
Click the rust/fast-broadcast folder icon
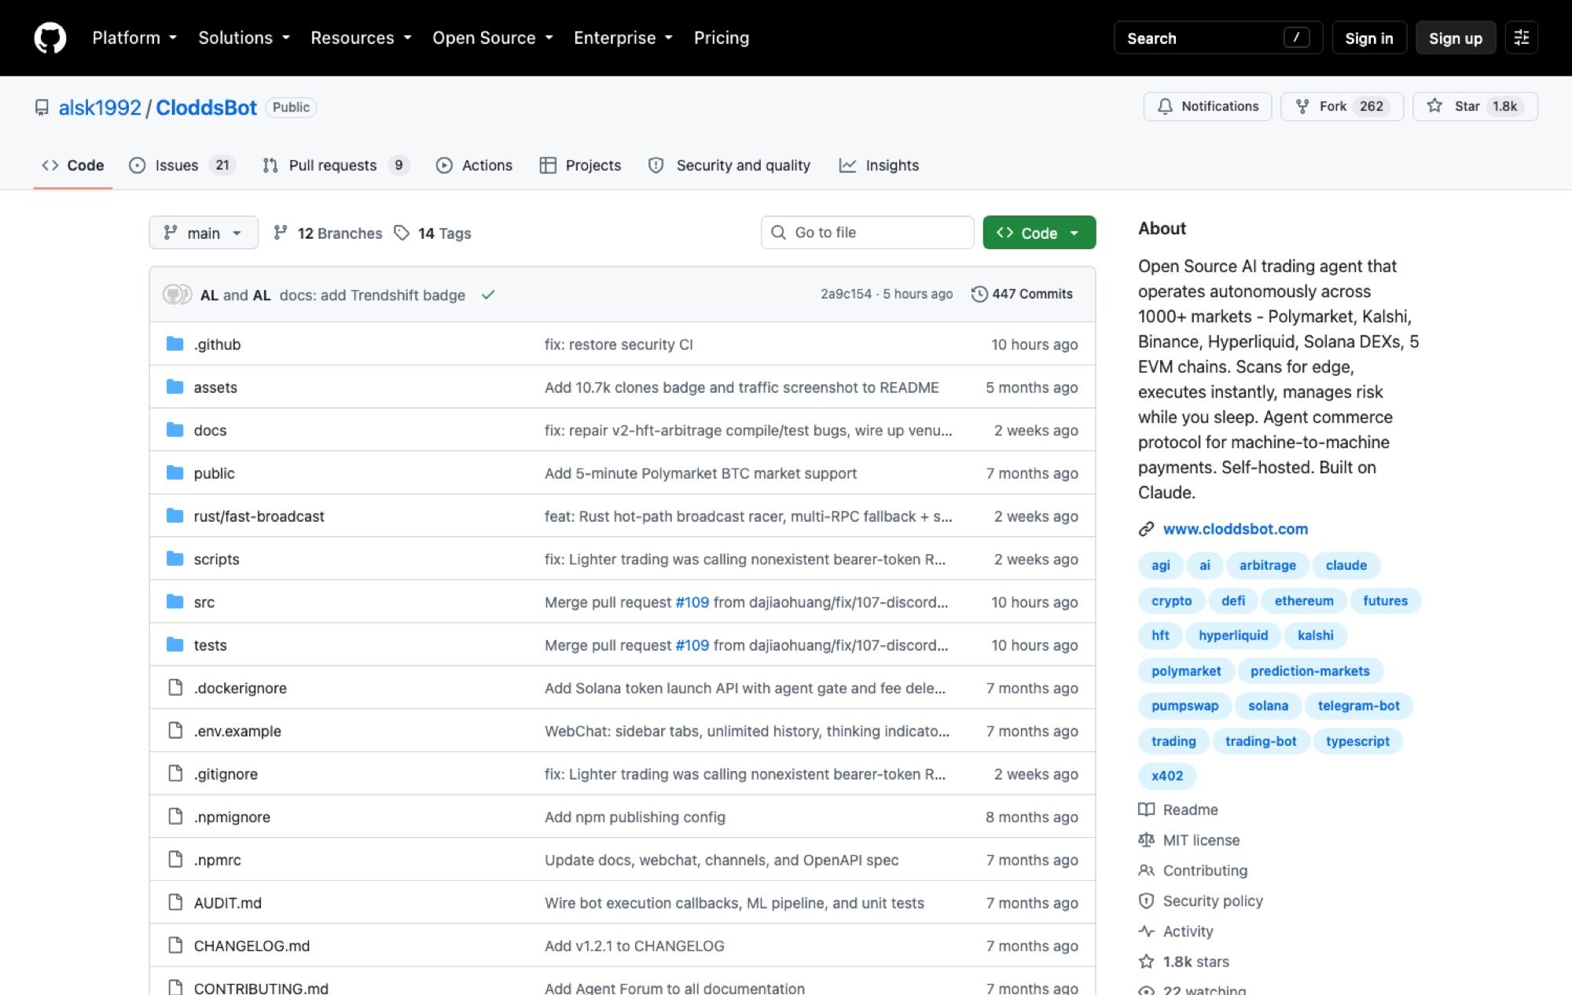175,516
